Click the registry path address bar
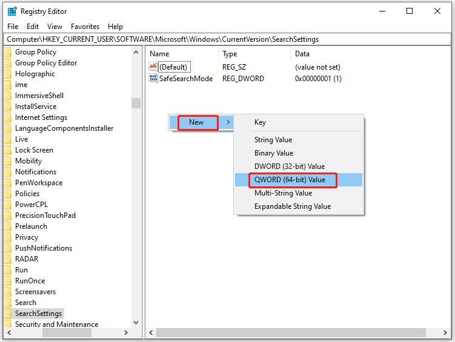The image size is (455, 342). point(227,39)
